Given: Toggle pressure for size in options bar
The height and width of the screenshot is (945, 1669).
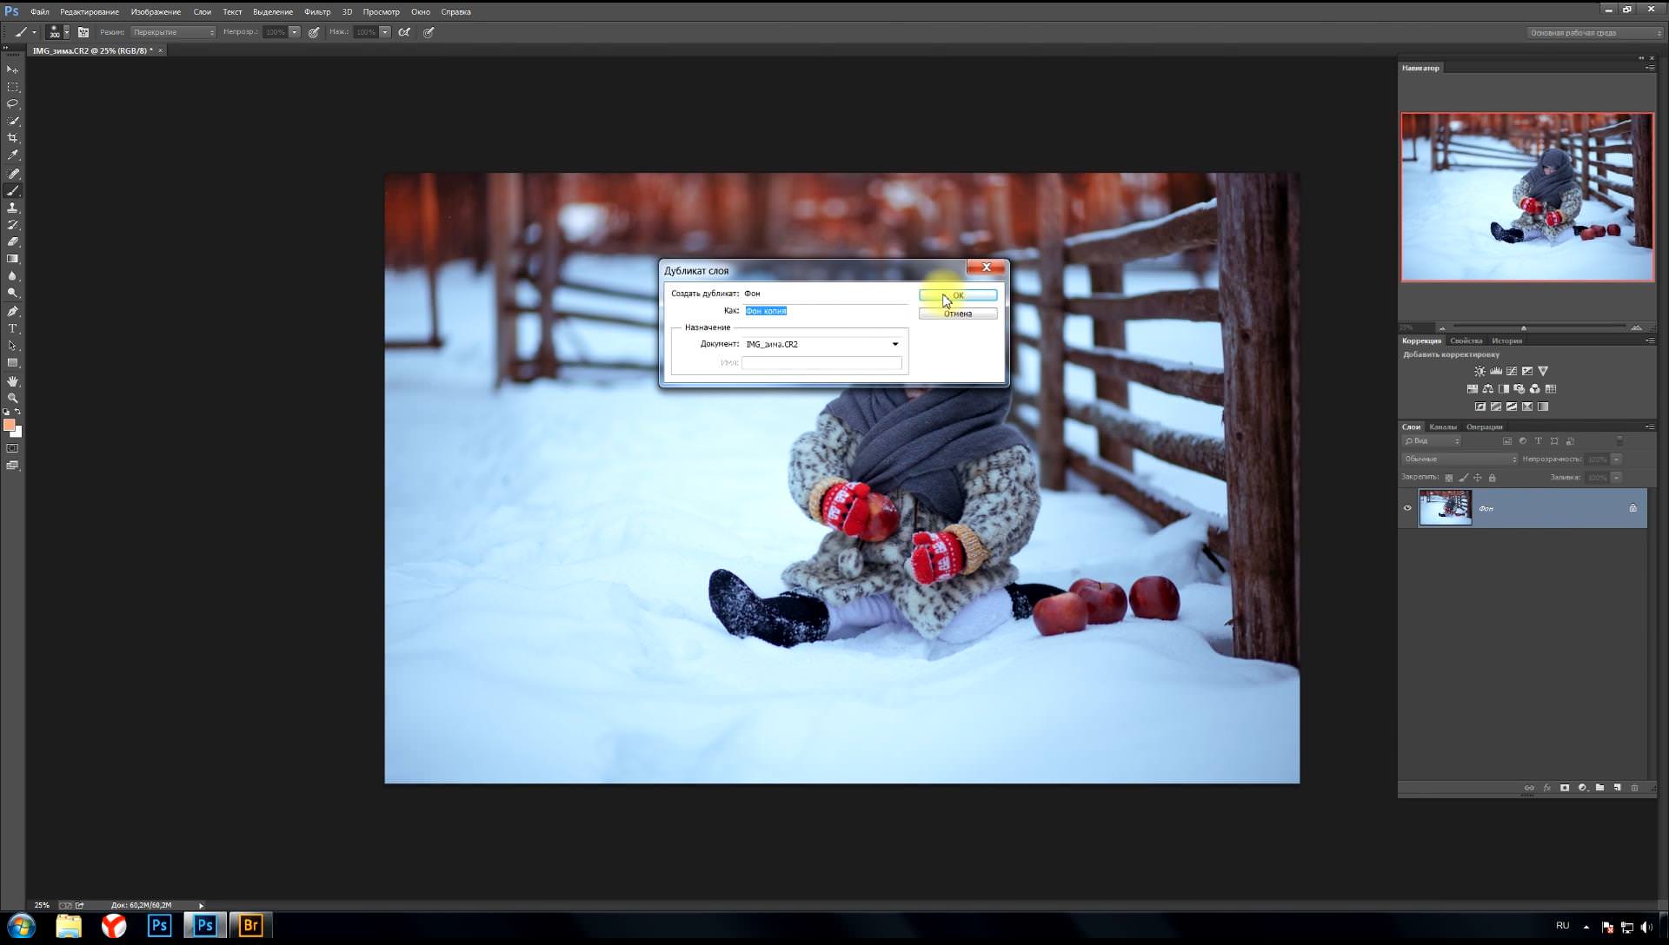Looking at the screenshot, I should pyautogui.click(x=429, y=32).
